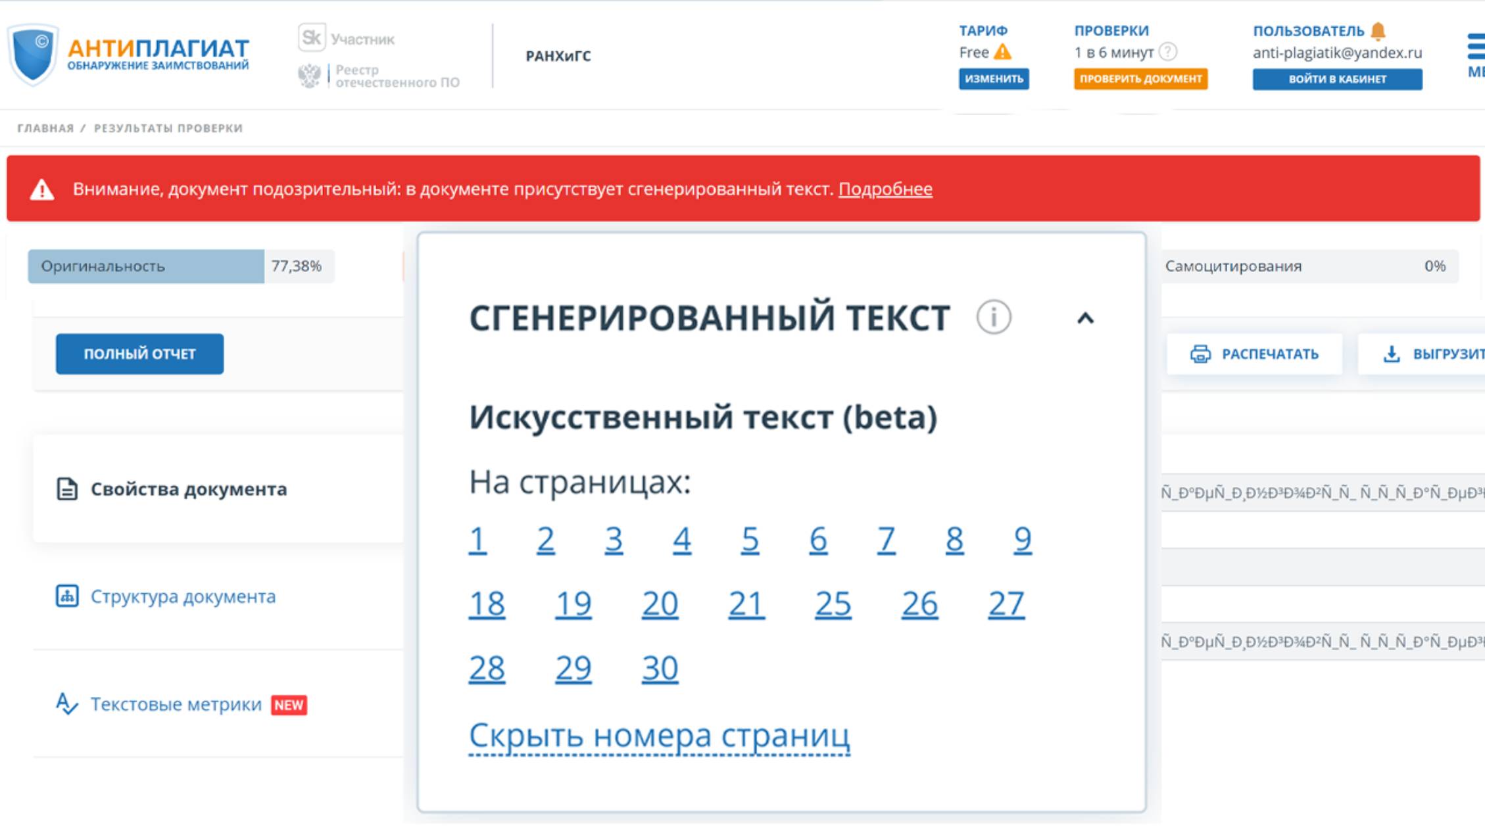Click the Antiplagiat shield logo
Screen dimensions: 1485x835
coord(33,54)
